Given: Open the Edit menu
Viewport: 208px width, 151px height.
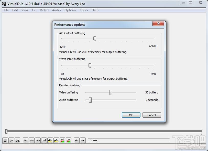Looking at the screenshot, I should (15, 10).
